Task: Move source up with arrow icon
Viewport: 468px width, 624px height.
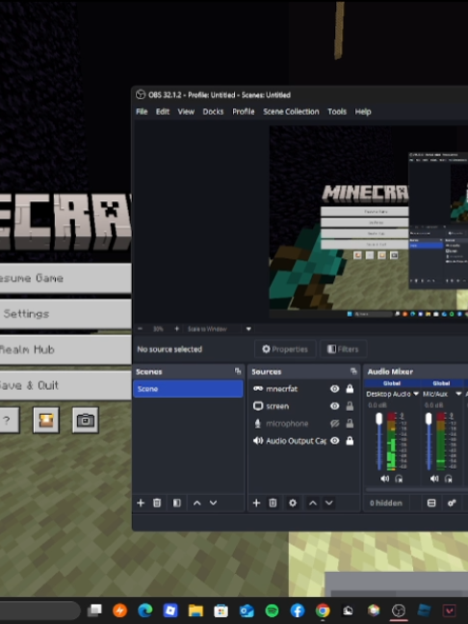Action: coord(313,503)
